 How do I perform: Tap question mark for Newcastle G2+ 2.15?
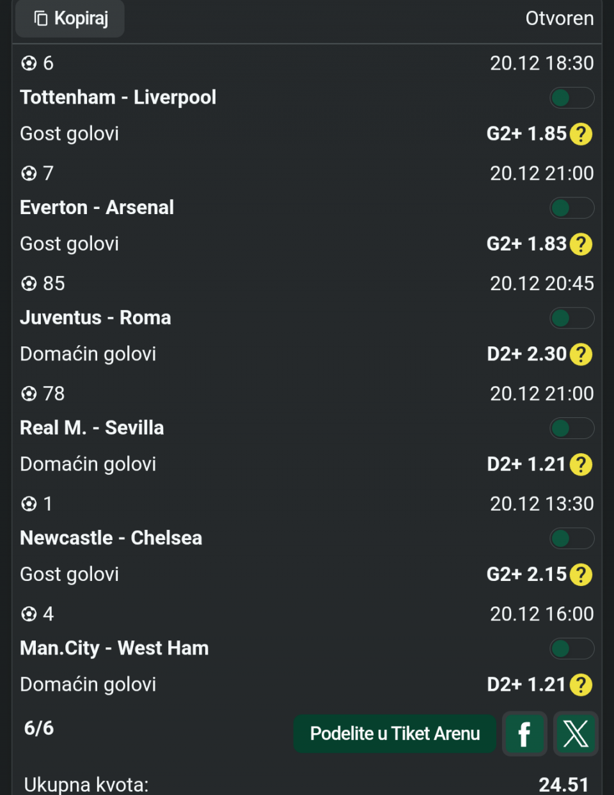pos(581,575)
